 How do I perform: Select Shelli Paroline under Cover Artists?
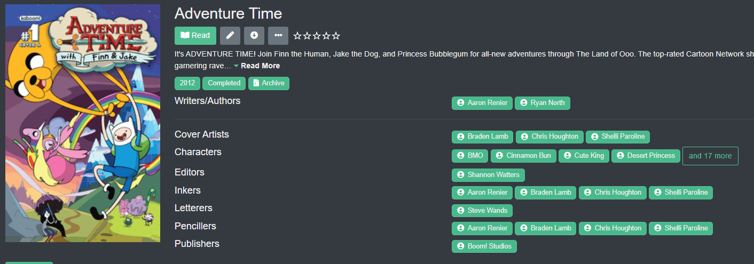tap(618, 137)
